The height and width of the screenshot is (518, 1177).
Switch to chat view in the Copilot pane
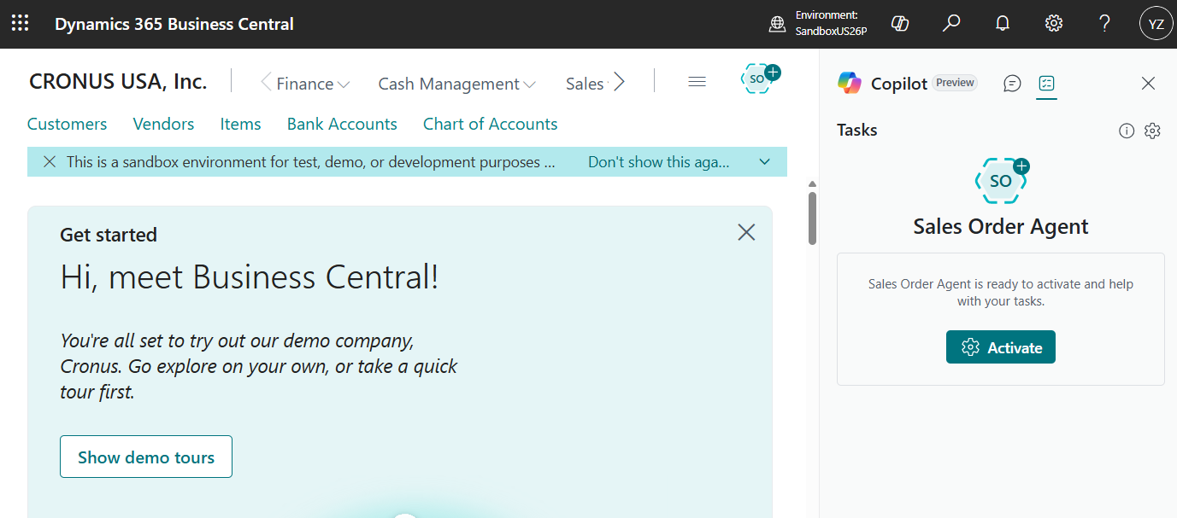coord(1012,84)
